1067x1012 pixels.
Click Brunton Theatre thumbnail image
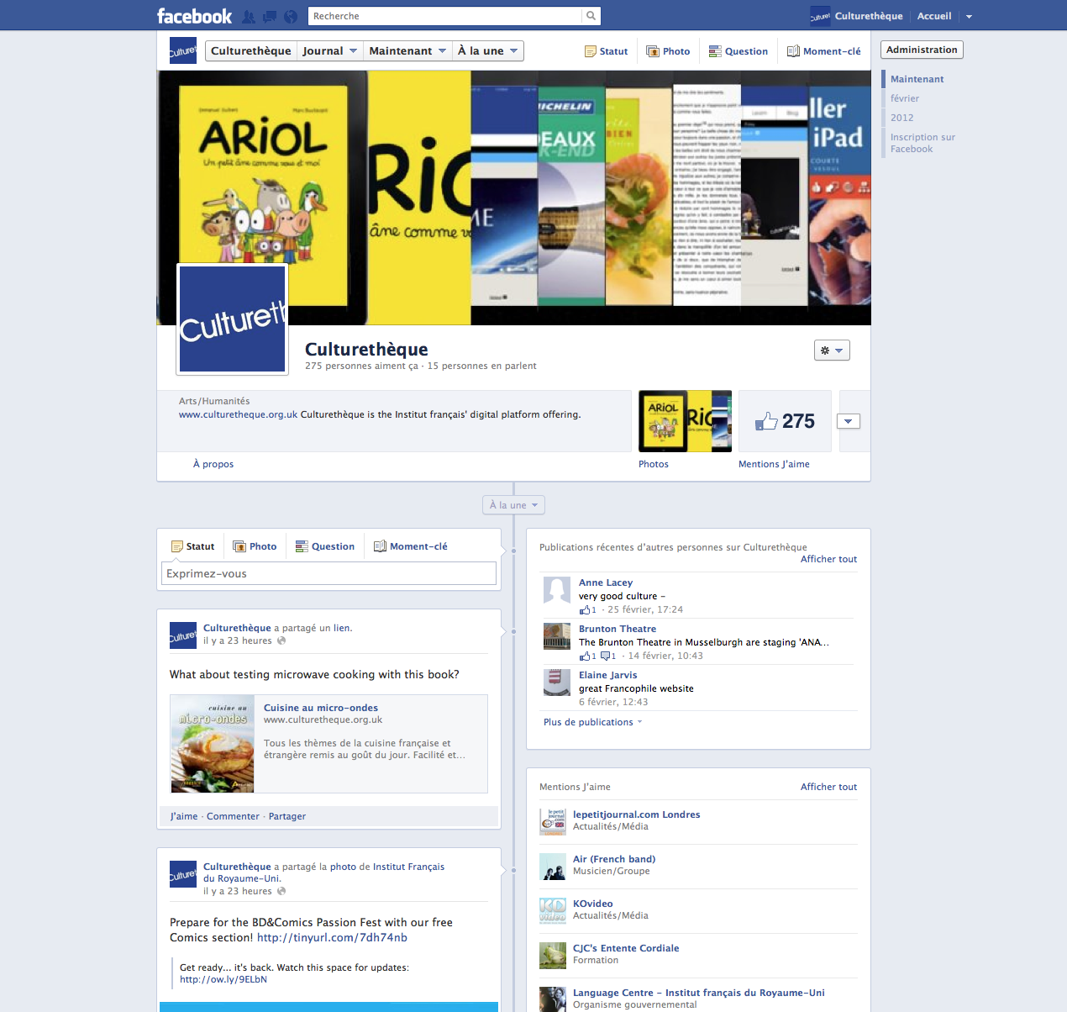[557, 636]
